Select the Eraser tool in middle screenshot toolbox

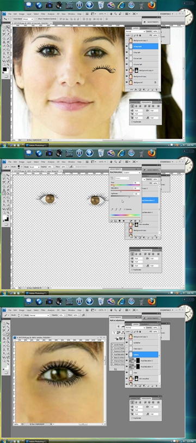coord(4,194)
